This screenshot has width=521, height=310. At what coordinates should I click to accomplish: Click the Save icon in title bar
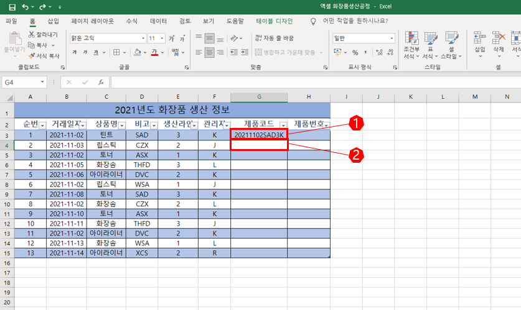coord(12,7)
